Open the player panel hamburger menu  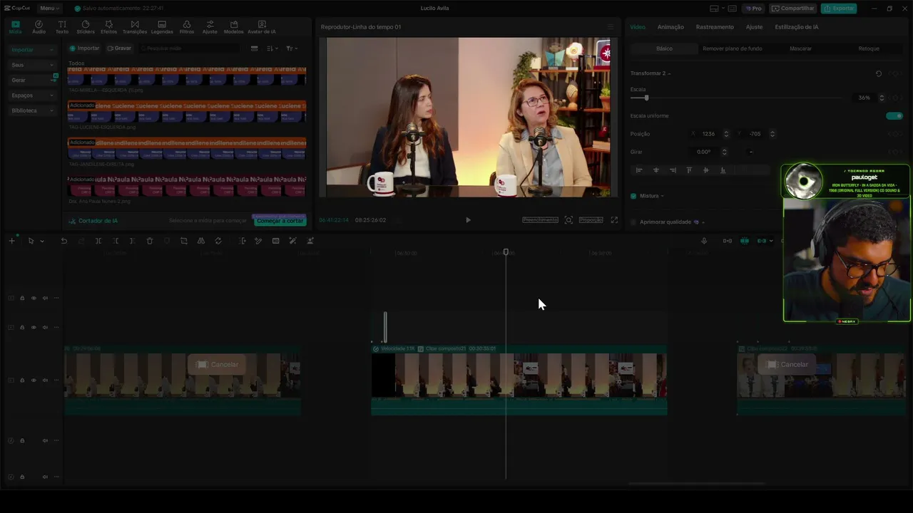[611, 27]
